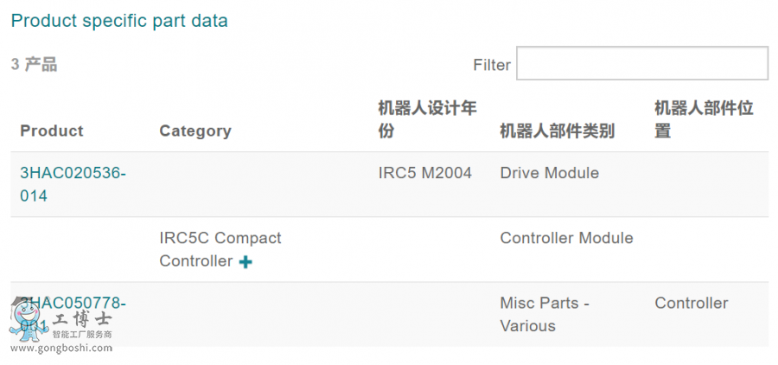Click the Filter label beside the input
This screenshot has width=778, height=365.
[x=492, y=65]
